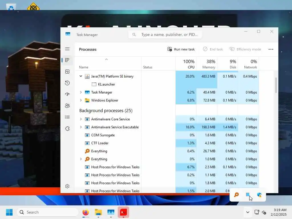Click Run new task
The width and height of the screenshot is (292, 219).
point(181,49)
